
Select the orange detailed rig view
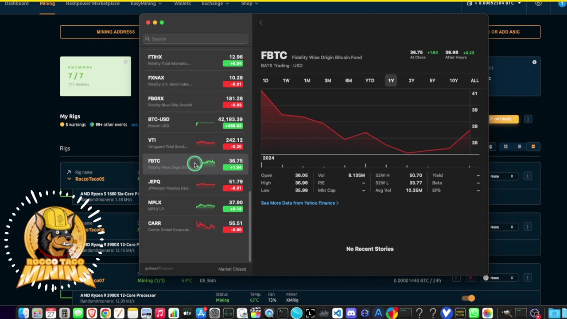(533, 147)
